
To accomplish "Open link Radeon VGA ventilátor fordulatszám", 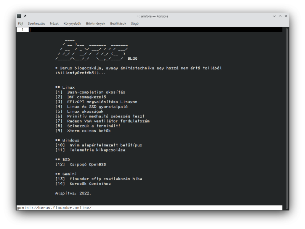I will coord(108,121).
